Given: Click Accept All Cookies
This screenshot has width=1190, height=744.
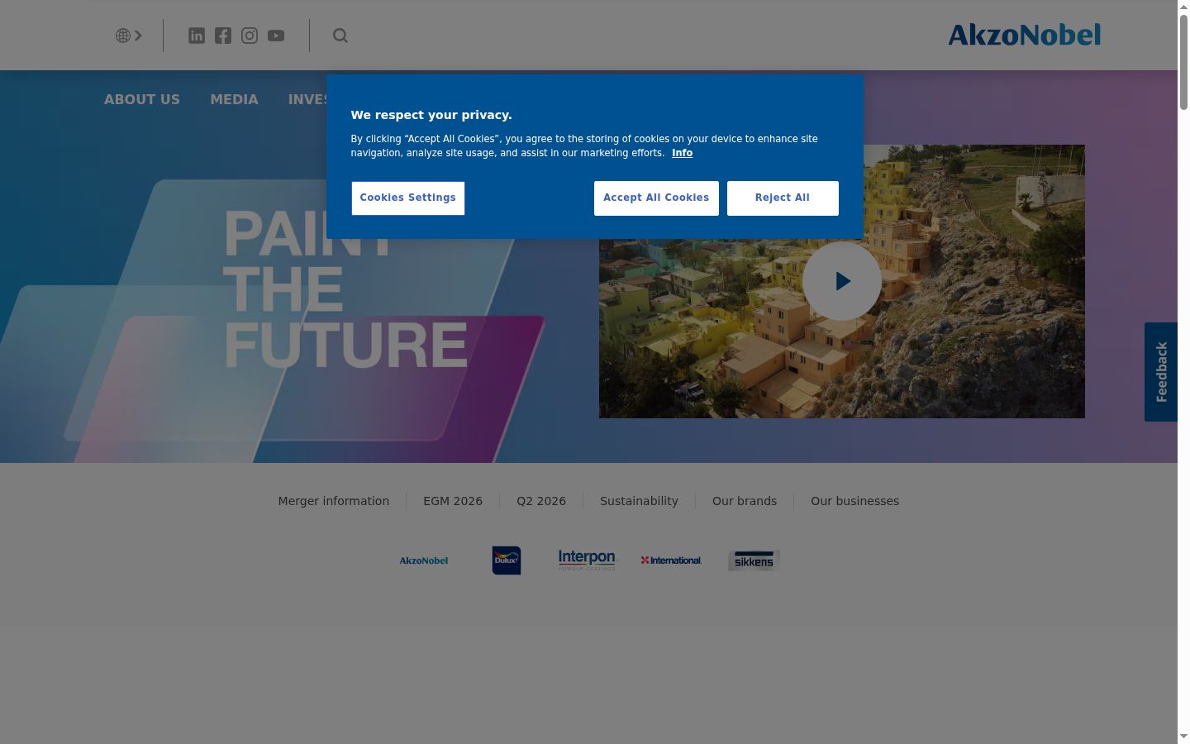Looking at the screenshot, I should click(x=656, y=198).
